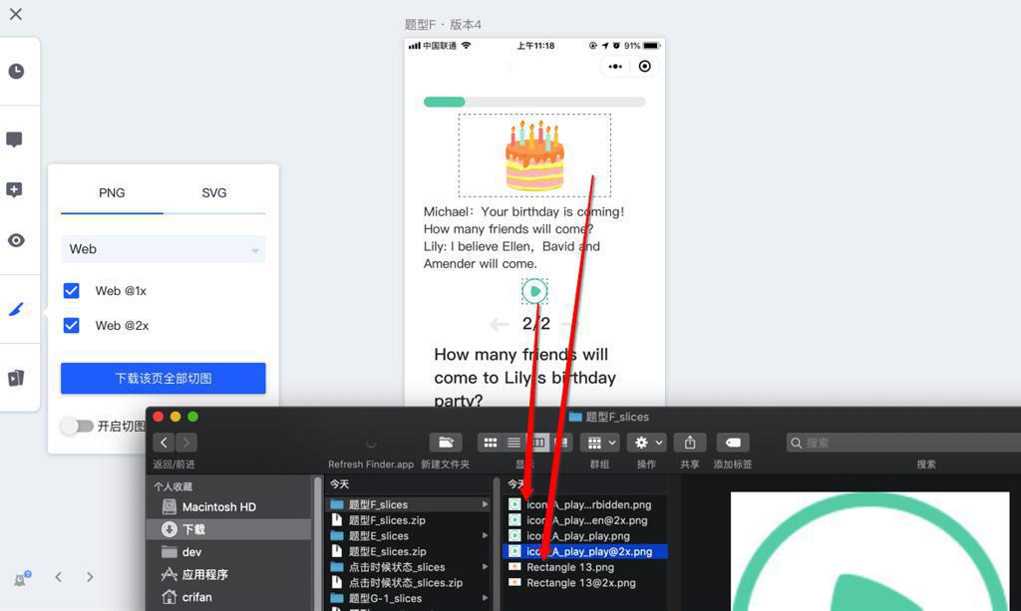1021x611 pixels.
Task: Click the Finder share icon
Action: point(690,443)
